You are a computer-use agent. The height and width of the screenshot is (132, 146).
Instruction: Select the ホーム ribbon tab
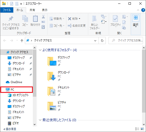(20, 10)
